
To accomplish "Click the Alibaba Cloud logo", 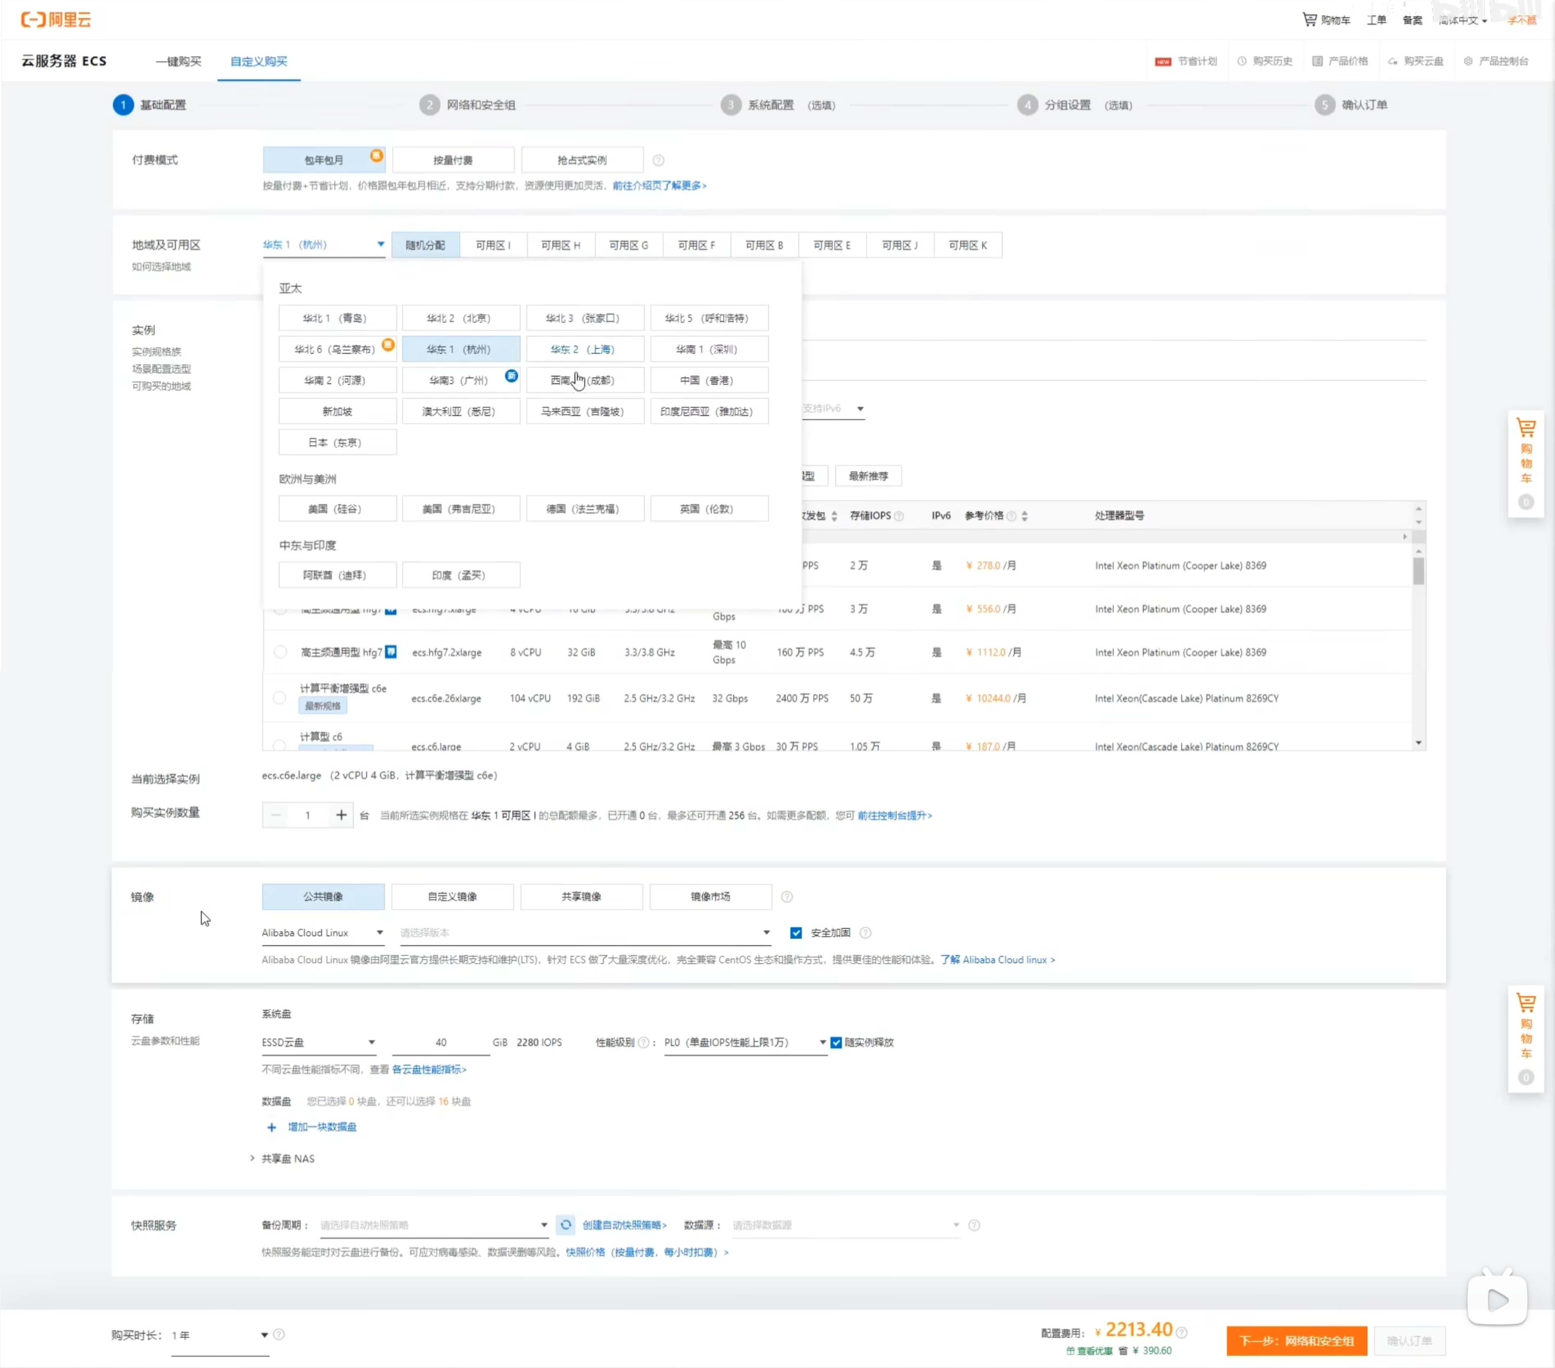I will click(56, 20).
